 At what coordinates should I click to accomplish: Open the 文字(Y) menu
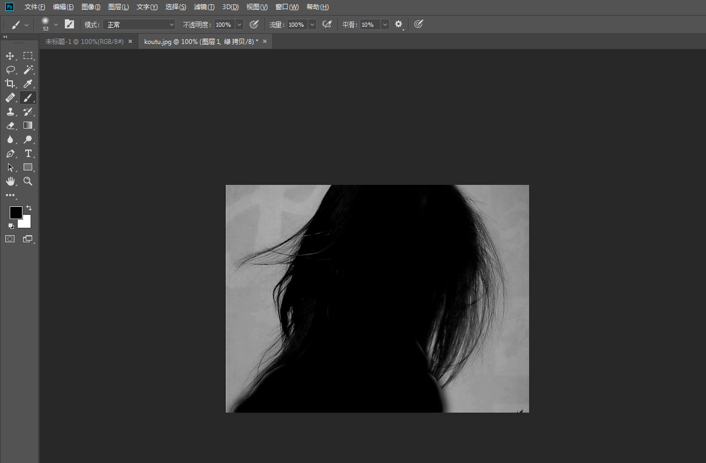click(x=147, y=7)
